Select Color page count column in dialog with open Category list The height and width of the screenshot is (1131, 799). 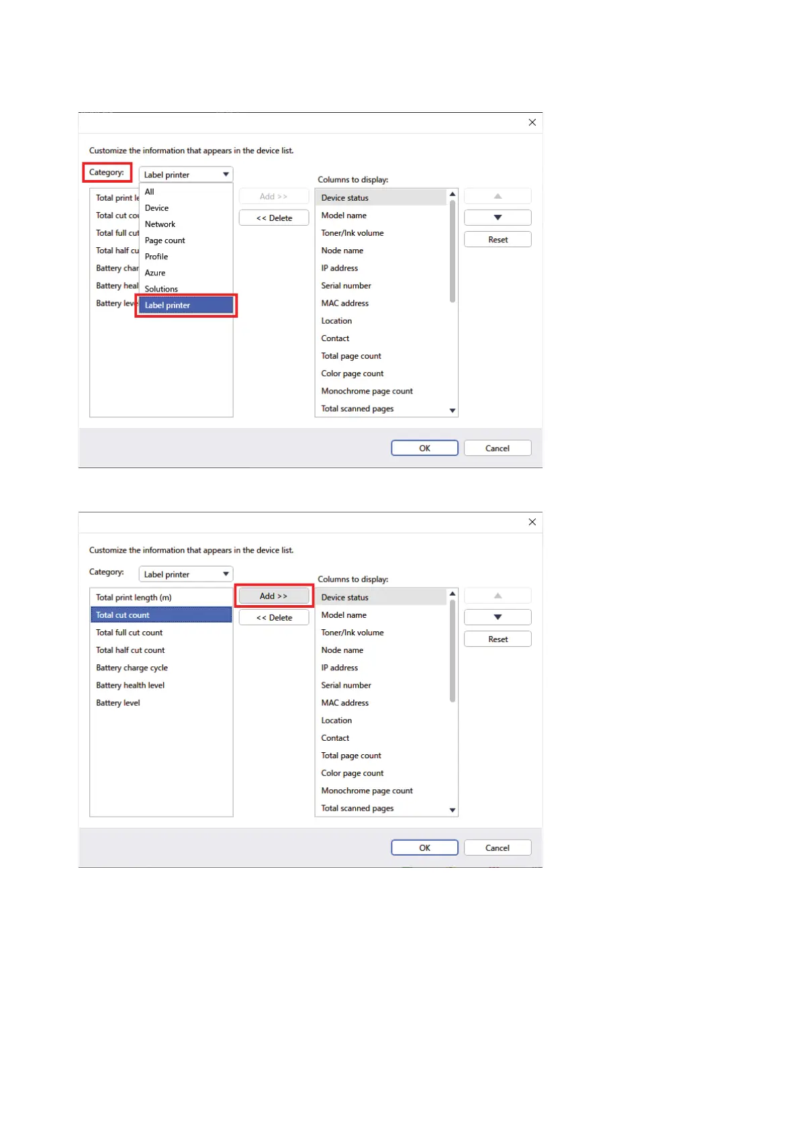click(x=381, y=373)
